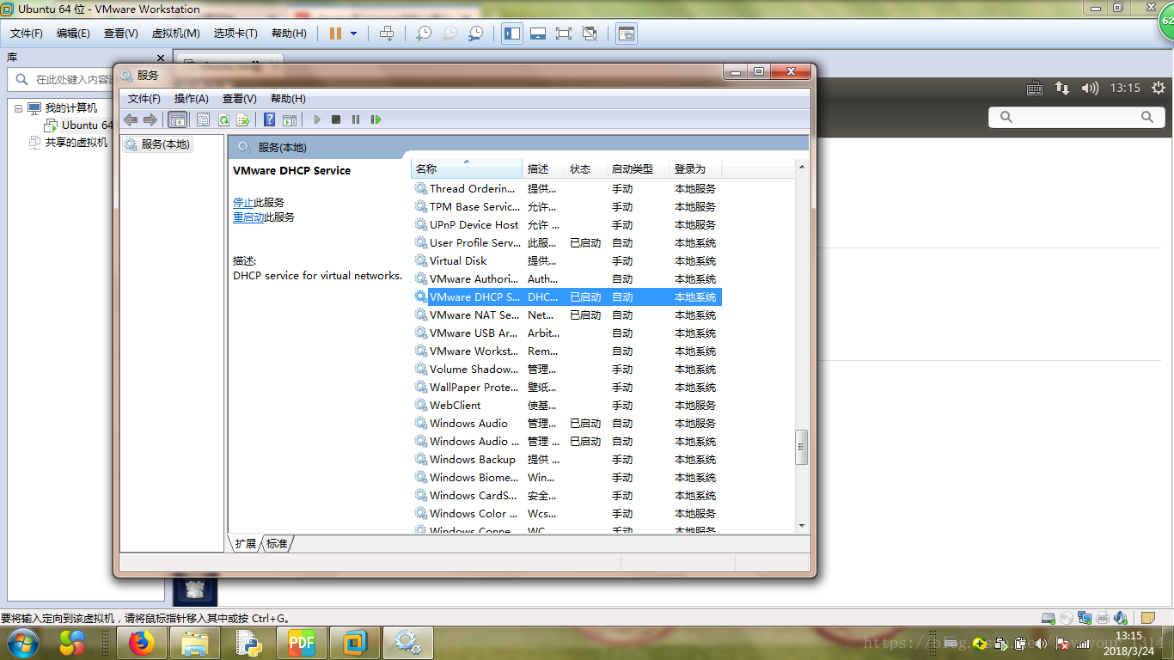Start the selected service

click(317, 119)
